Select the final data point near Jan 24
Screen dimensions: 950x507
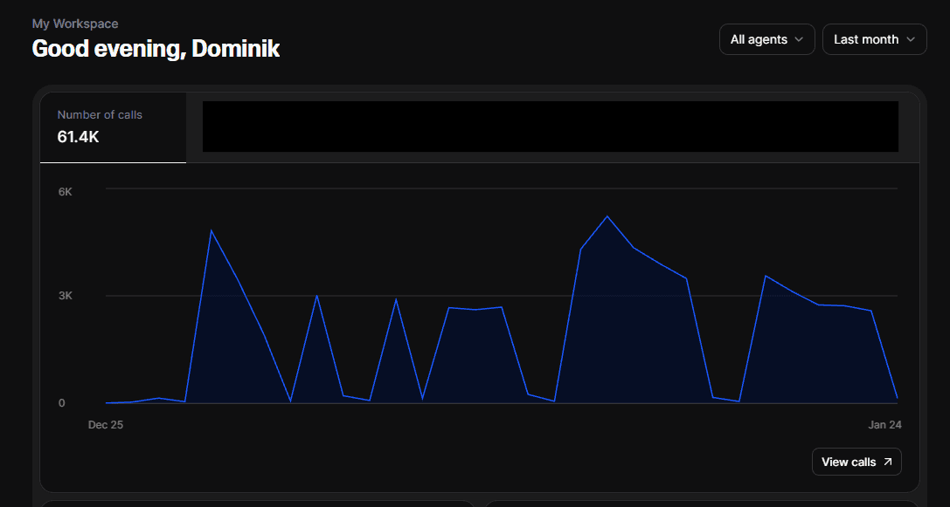(896, 397)
